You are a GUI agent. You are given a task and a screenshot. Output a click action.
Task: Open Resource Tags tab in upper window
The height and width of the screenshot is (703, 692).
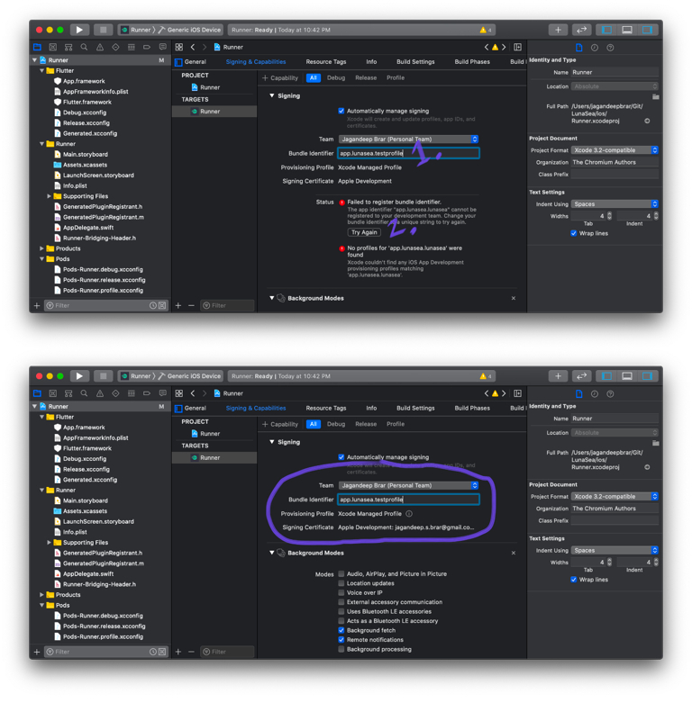click(x=326, y=62)
